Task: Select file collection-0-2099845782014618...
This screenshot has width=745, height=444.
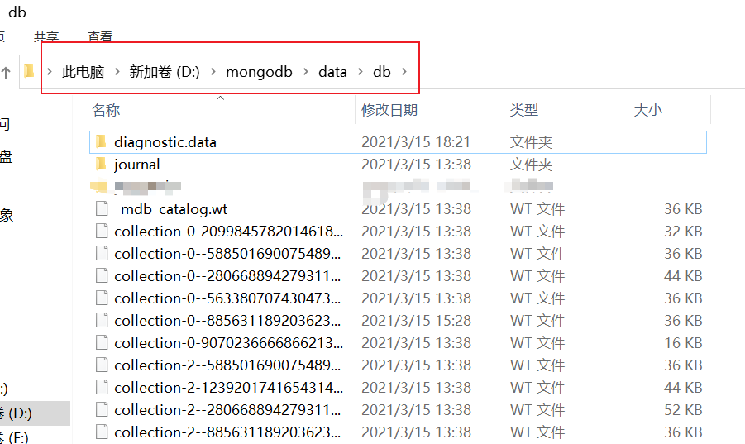Action: 228,232
